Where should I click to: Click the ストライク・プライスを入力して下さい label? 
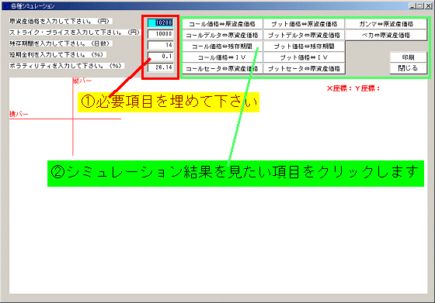pyautogui.click(x=75, y=33)
